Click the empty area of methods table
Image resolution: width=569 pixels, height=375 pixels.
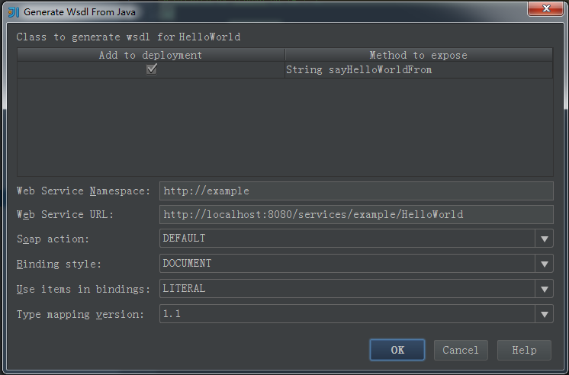(x=284, y=127)
